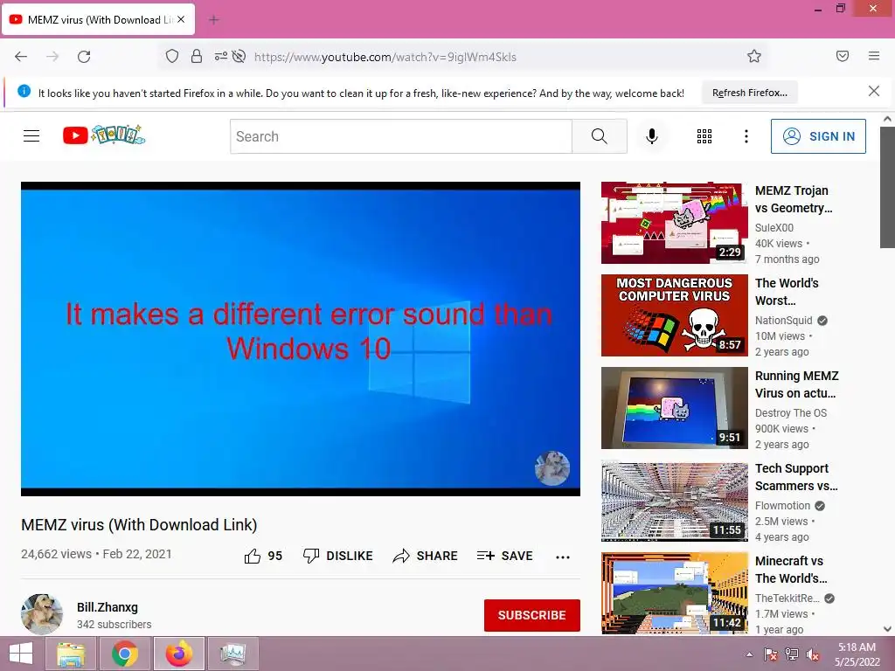The height and width of the screenshot is (671, 895).
Task: Open the MEMZ Trojan vs Geometry thumbnail
Action: tap(674, 223)
